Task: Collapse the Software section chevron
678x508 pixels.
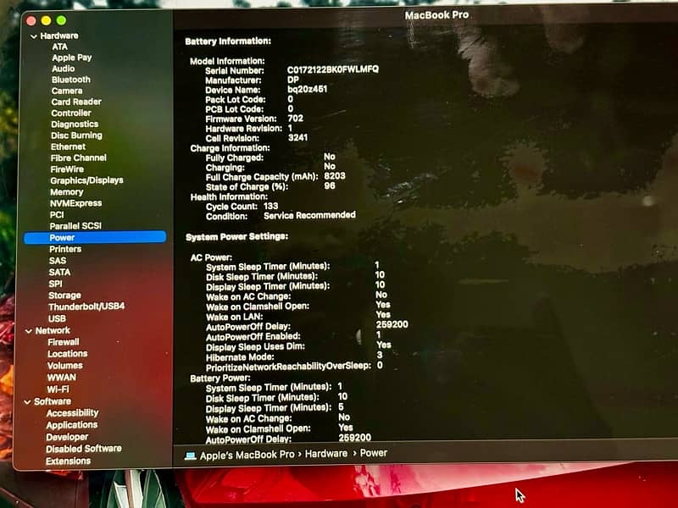Action: click(27, 402)
